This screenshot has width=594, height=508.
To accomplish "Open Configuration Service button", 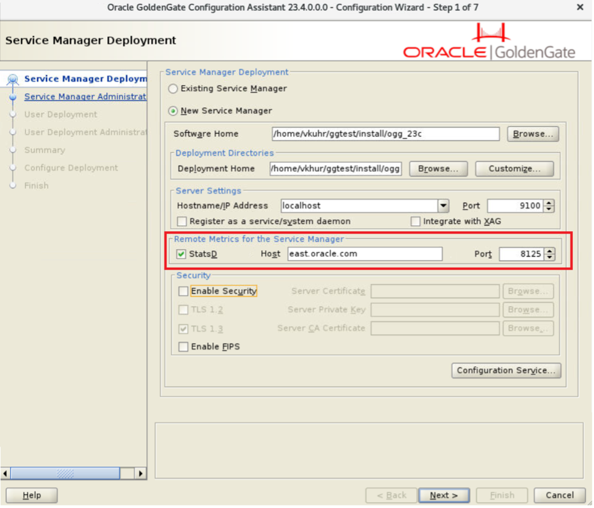I will click(506, 371).
